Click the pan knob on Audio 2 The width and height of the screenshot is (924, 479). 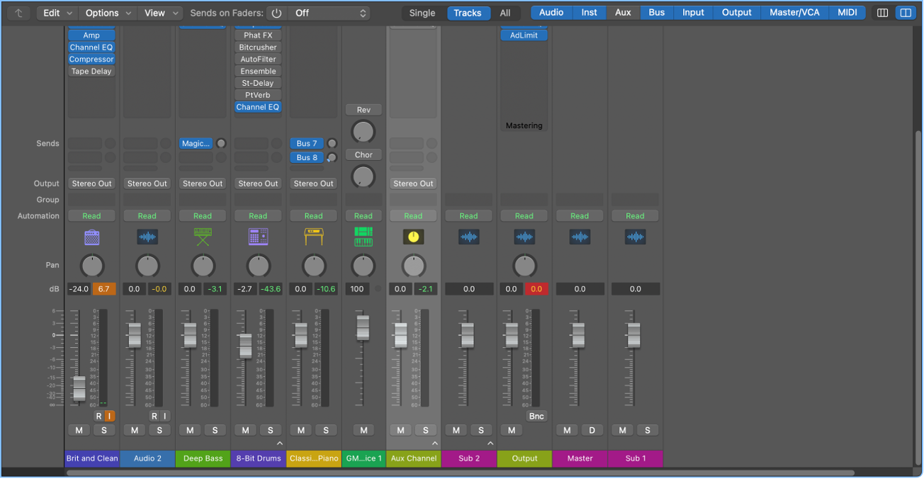147,266
